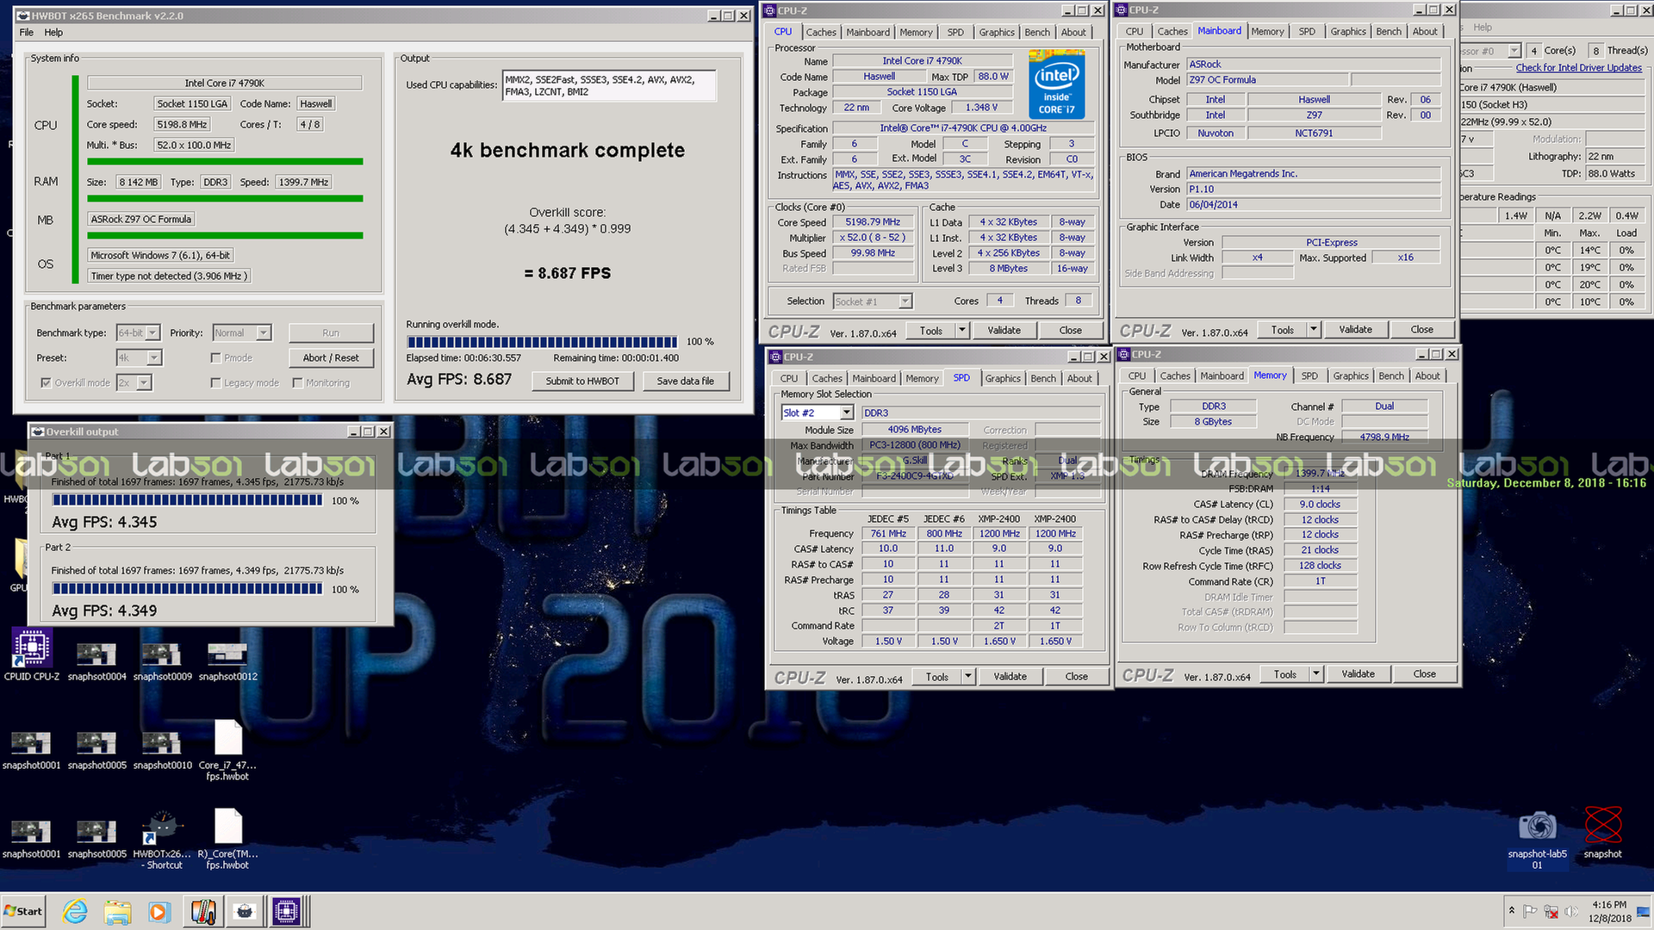Open snaphsot0009 desktop thumbnail
This screenshot has height=930, width=1654.
pos(162,661)
